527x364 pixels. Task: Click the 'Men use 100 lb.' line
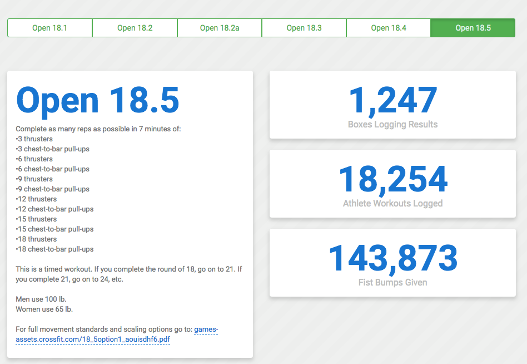41,299
